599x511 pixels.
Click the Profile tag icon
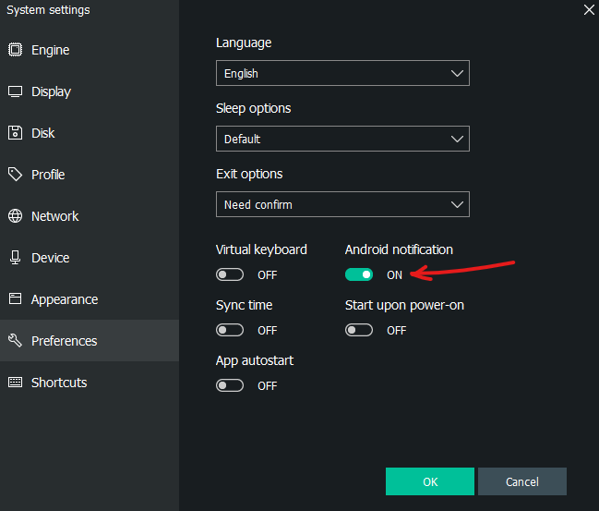click(16, 175)
